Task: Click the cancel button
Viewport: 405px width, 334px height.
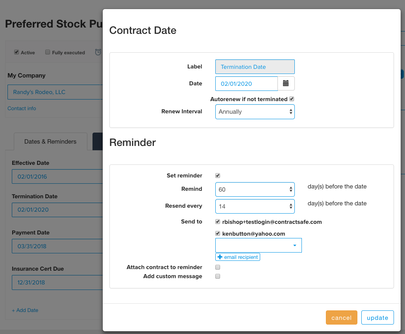Action: point(341,317)
